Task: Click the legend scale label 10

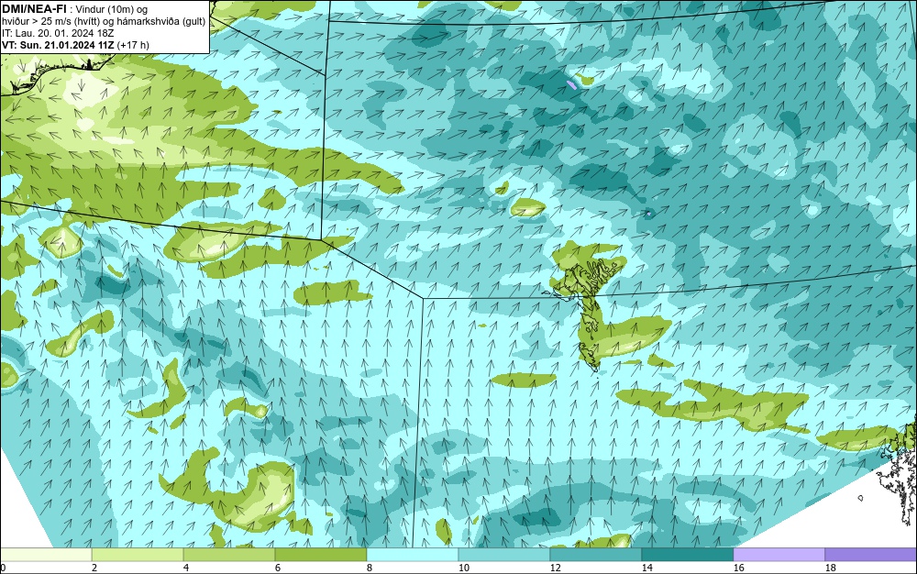Action: (464, 568)
